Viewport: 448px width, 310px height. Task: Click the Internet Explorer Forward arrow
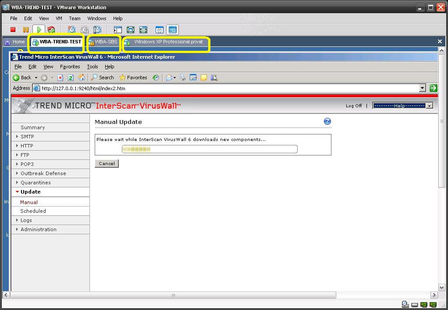44,77
